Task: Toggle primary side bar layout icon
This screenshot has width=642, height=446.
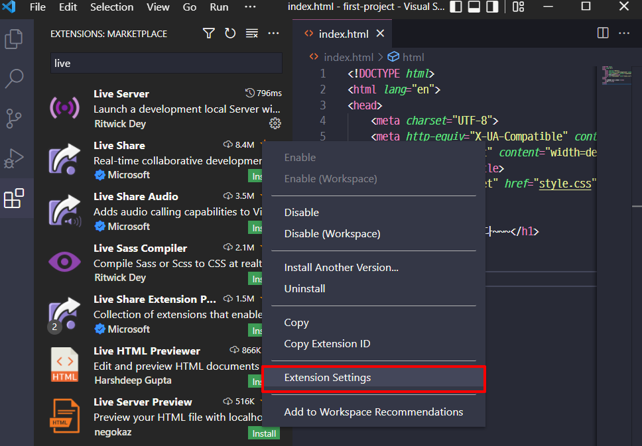Action: (456, 7)
